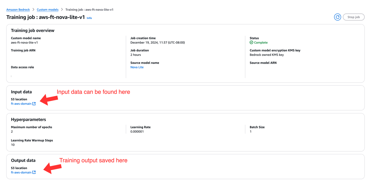
Task: Click the breadcrumb chevron after Custom models
Action: (x=62, y=10)
